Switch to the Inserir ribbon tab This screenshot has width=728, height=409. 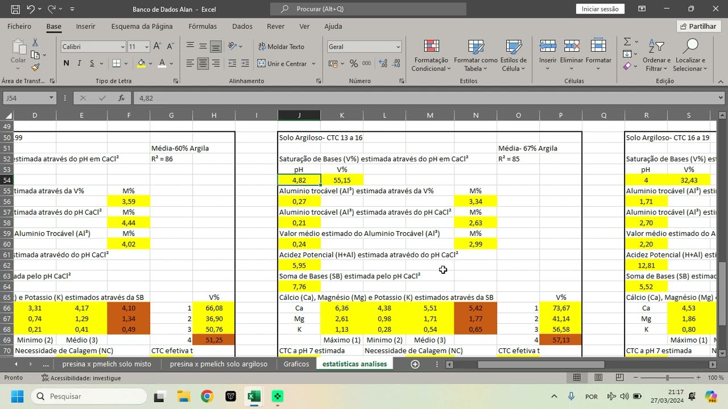(x=86, y=26)
